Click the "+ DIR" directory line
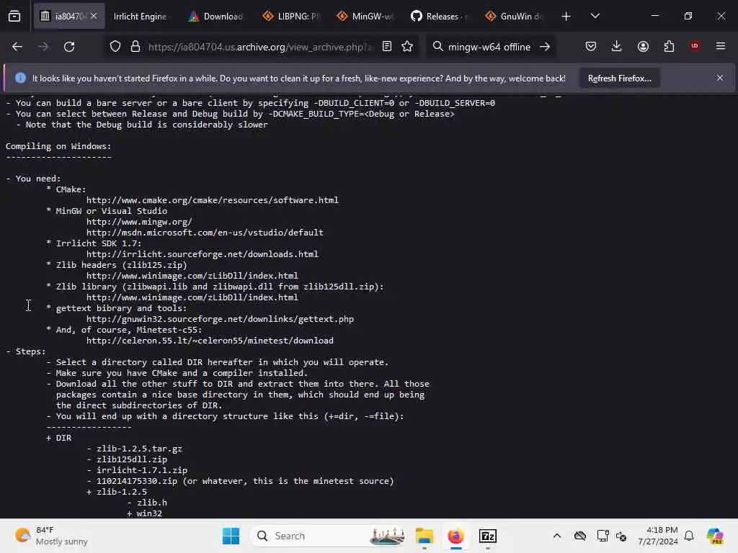The height and width of the screenshot is (553, 738). (x=59, y=439)
